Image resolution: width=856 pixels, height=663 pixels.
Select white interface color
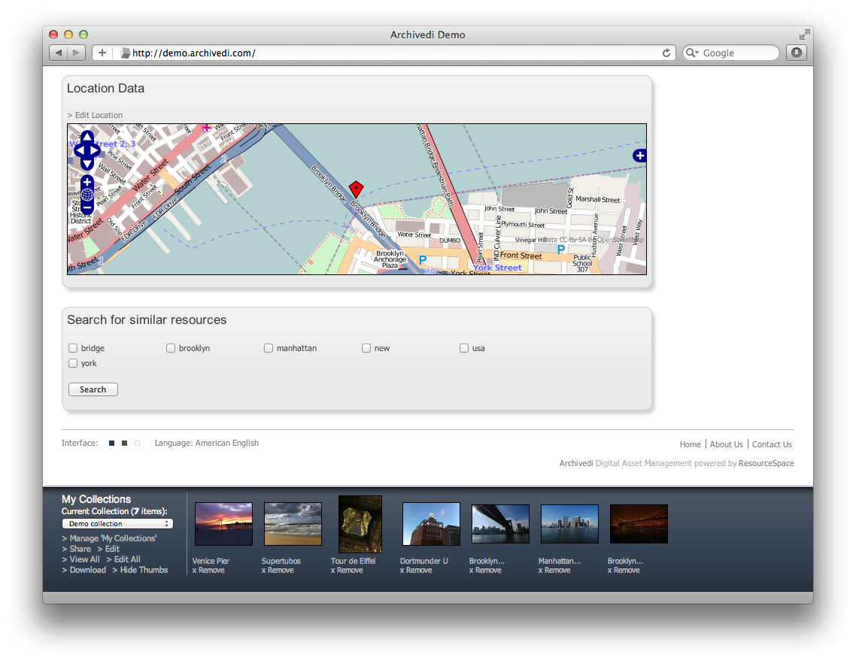[138, 443]
